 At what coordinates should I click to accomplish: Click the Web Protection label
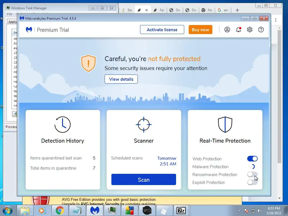click(207, 159)
